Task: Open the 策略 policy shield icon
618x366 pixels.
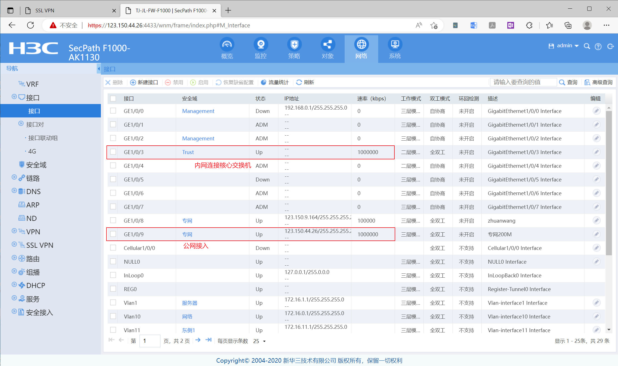Action: tap(294, 45)
